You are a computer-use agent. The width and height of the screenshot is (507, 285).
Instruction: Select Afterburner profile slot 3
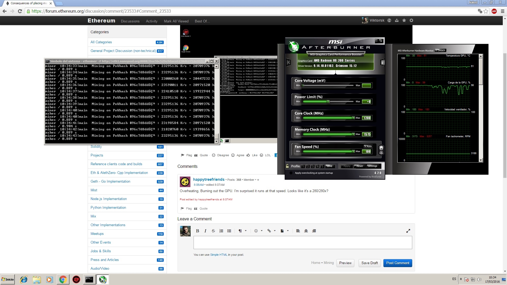click(313, 166)
